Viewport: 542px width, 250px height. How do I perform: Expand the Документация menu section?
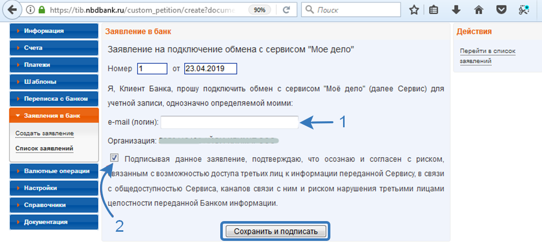pos(54,222)
